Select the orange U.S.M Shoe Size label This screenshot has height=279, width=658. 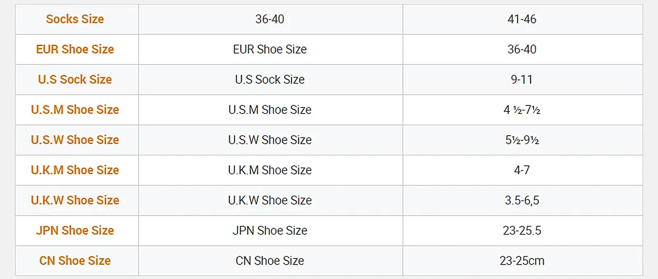pyautogui.click(x=75, y=109)
